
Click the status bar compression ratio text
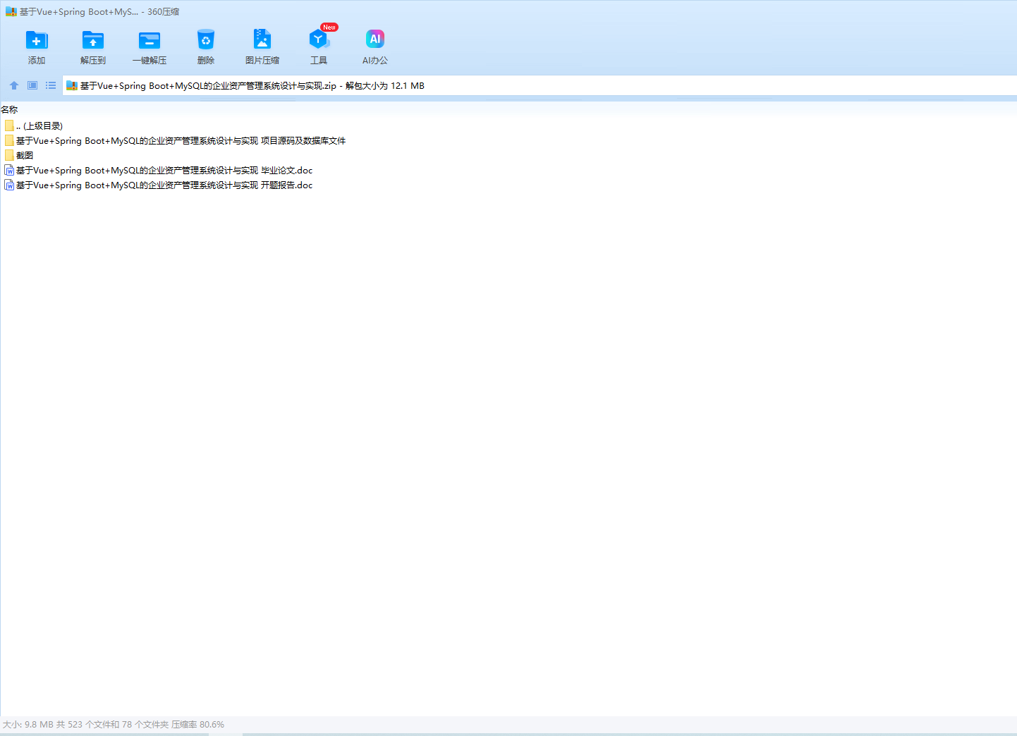pyautogui.click(x=197, y=725)
